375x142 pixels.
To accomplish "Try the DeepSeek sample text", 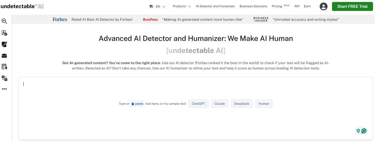I will [x=242, y=104].
